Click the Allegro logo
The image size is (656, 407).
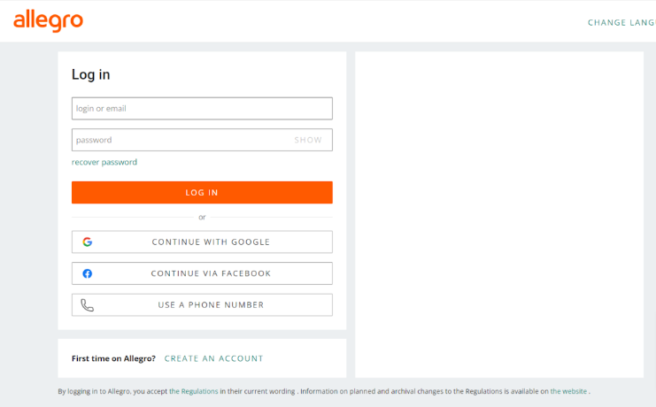48,21
